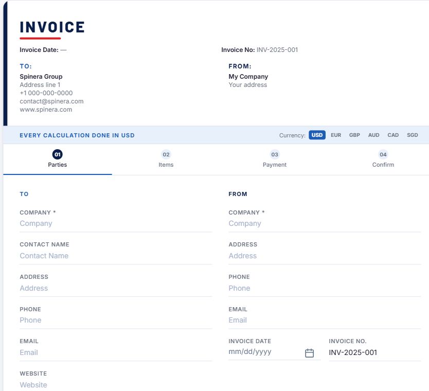Switch currency to SGD
The height and width of the screenshot is (391, 429).
click(x=413, y=135)
